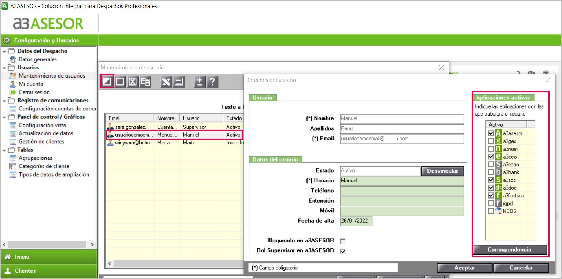Click the delete user X toolbar icon

132,81
